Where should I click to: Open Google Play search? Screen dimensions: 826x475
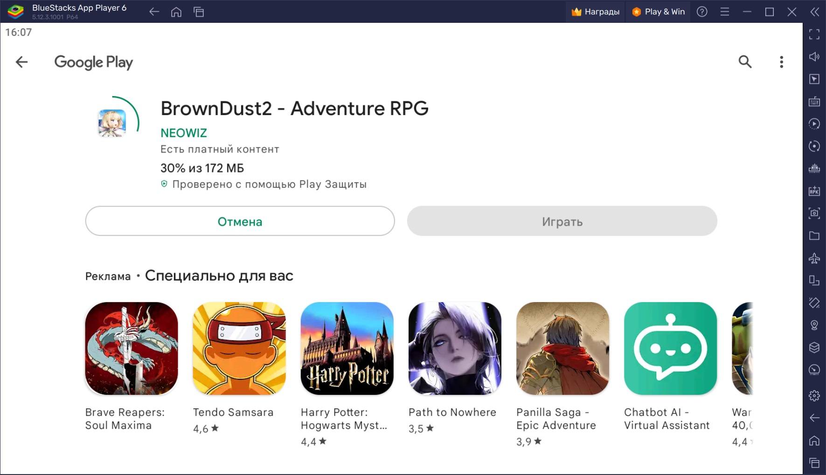point(745,62)
